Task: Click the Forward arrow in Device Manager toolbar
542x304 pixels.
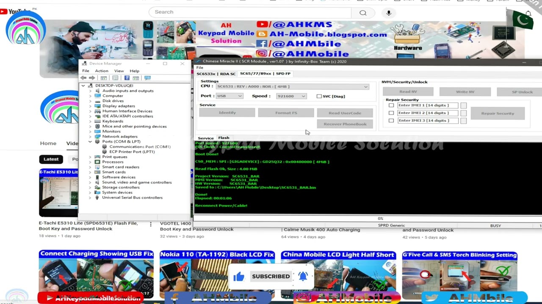Action: [92, 78]
